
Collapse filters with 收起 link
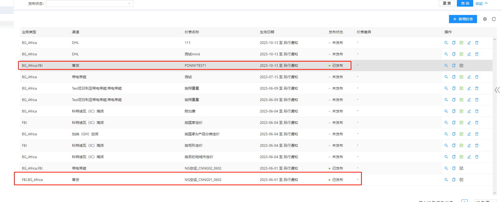point(481,4)
